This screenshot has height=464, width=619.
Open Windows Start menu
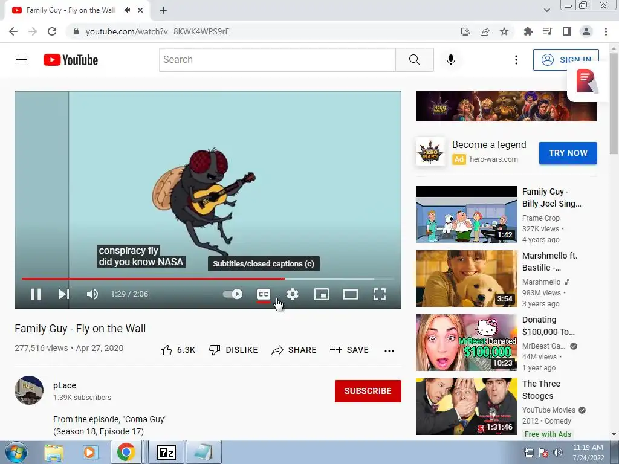16,452
